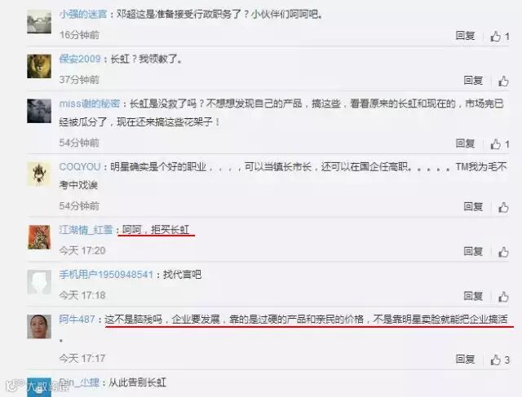Open 江湖情_红雪 username link

coord(86,230)
